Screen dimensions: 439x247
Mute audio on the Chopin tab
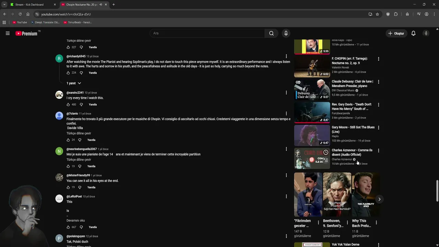(x=100, y=4)
